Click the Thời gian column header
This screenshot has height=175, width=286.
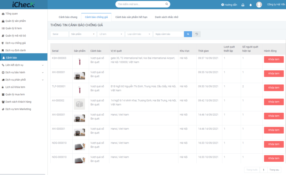pyautogui.click(x=203, y=51)
